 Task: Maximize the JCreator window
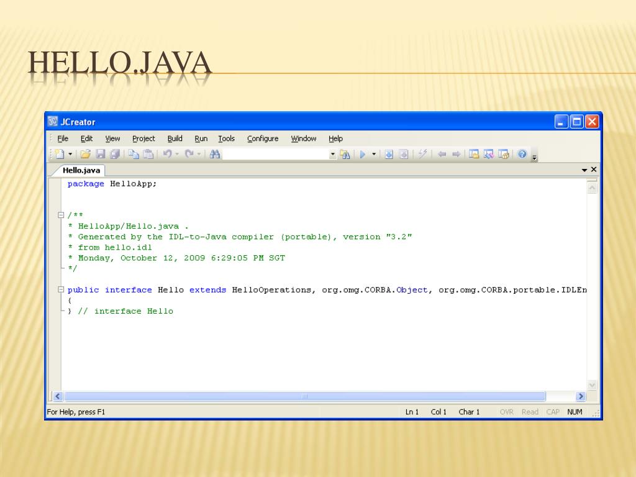(576, 122)
